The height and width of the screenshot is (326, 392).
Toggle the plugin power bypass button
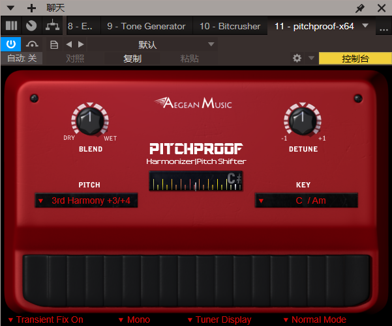coord(10,44)
